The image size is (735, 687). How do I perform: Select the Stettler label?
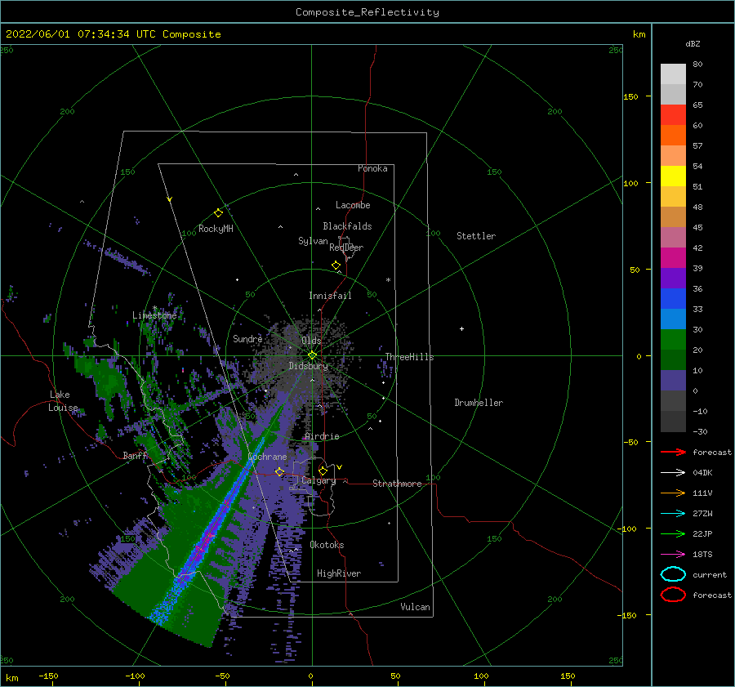[476, 236]
